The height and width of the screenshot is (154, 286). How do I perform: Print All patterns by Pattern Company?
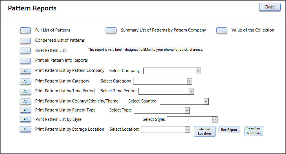coord(25,71)
